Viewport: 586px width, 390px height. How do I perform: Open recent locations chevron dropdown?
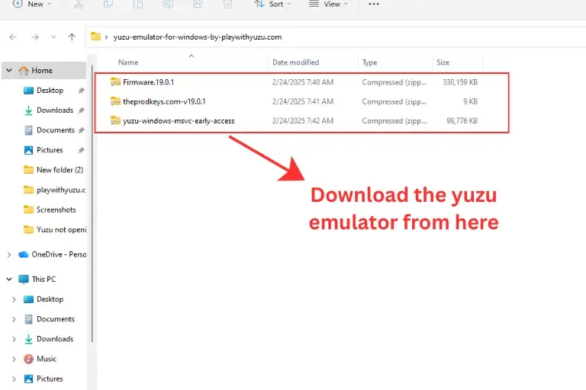click(54, 37)
